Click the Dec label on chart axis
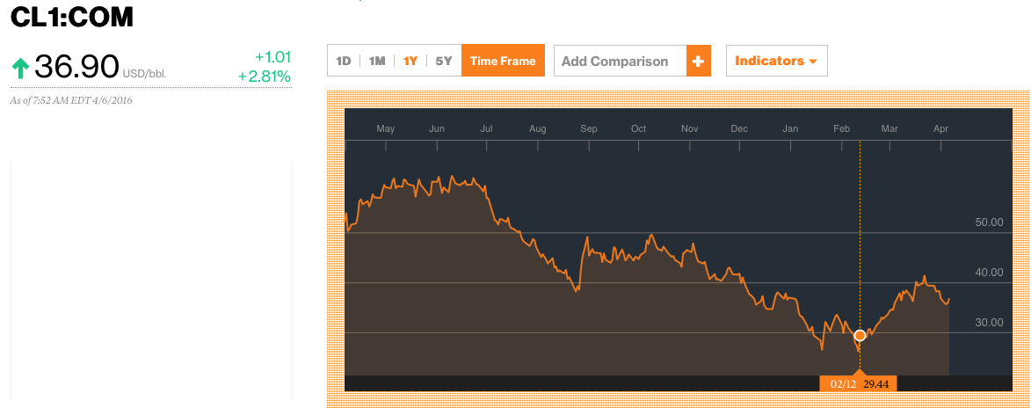The height and width of the screenshot is (408, 1031). 739,129
